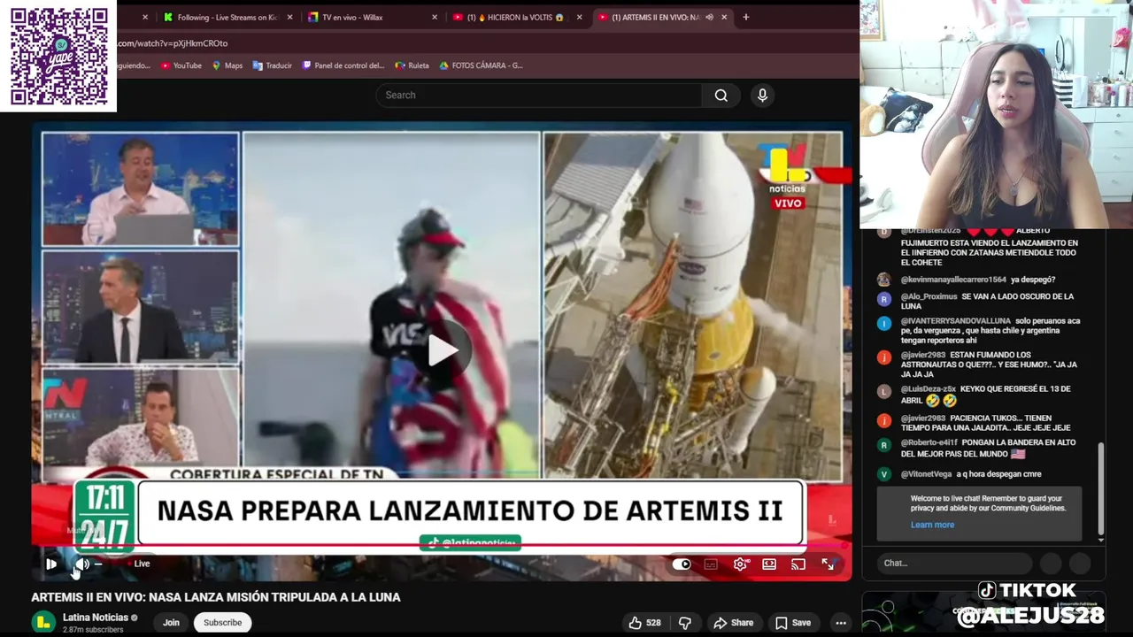
Task: Click the YouTube search magnifier button
Action: coord(721,96)
